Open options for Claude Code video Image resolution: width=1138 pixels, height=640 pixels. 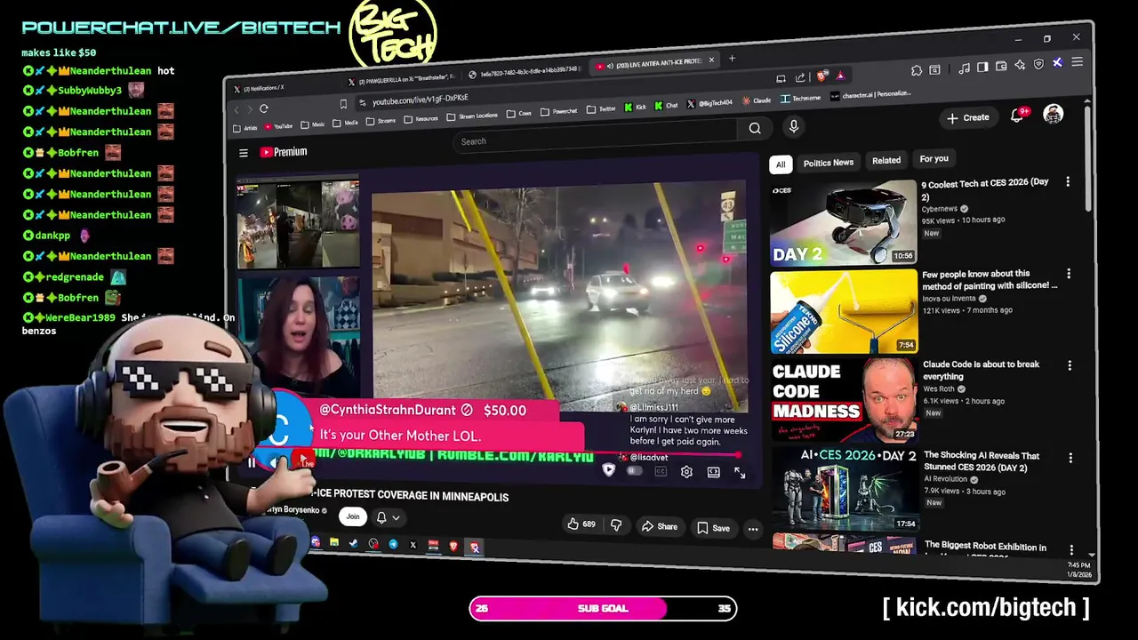pyautogui.click(x=1070, y=365)
